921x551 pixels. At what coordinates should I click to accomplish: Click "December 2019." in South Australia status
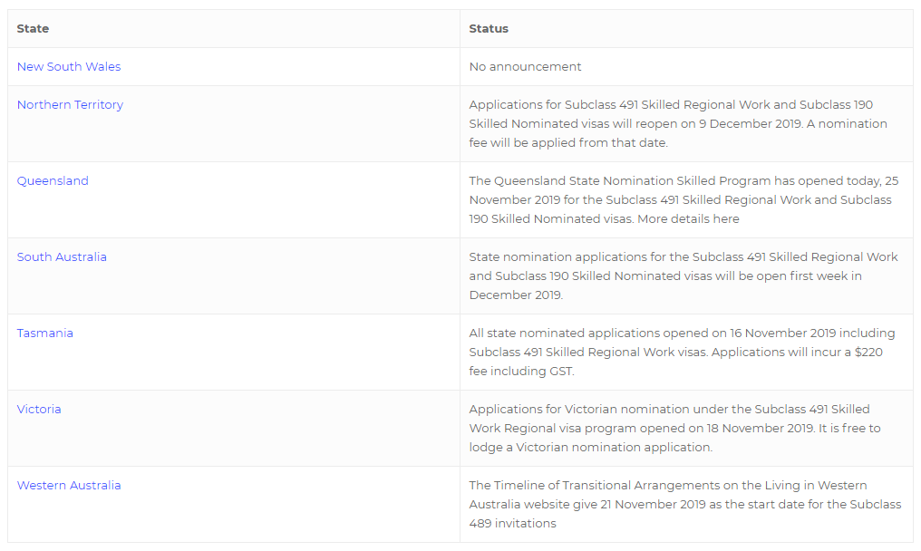click(516, 295)
